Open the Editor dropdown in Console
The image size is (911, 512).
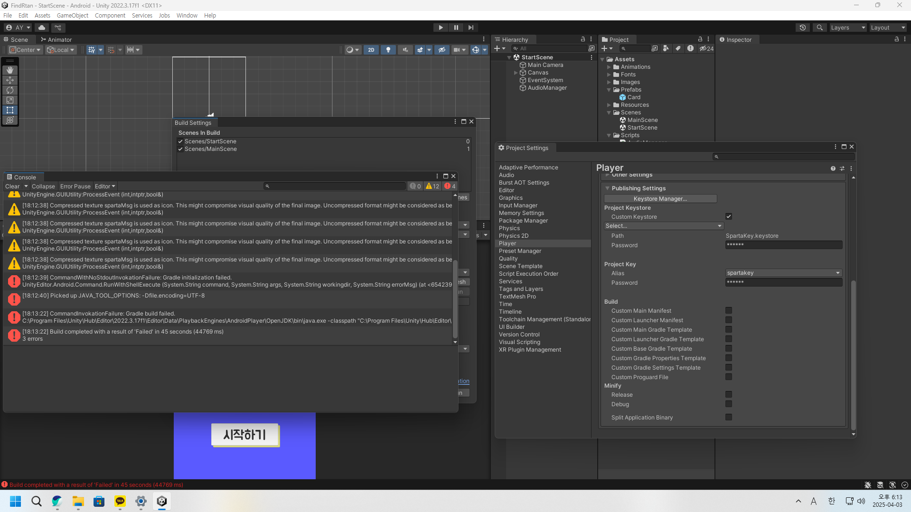point(105,186)
